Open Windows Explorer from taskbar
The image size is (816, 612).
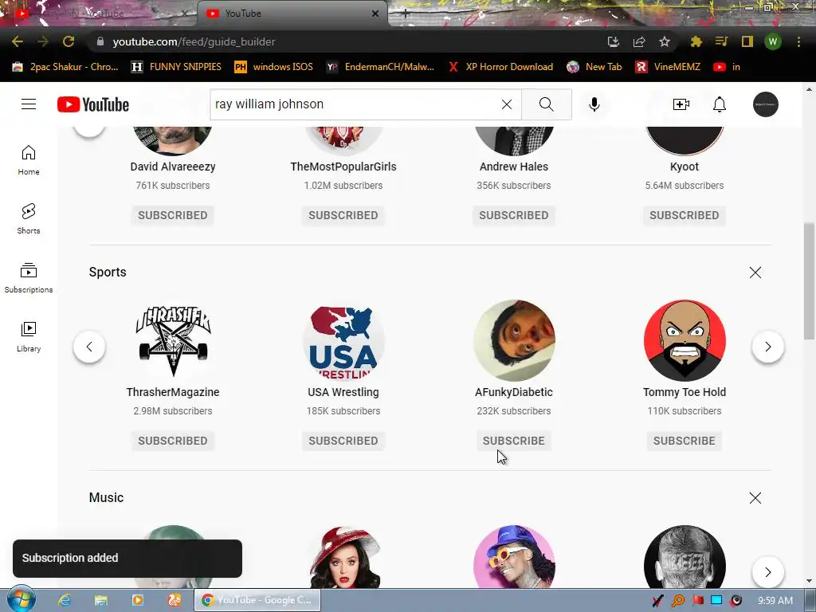(x=101, y=600)
